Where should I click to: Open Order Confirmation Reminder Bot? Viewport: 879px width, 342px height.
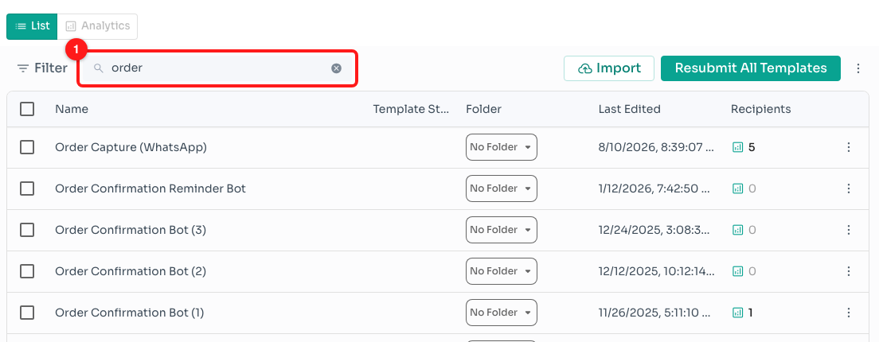click(150, 188)
